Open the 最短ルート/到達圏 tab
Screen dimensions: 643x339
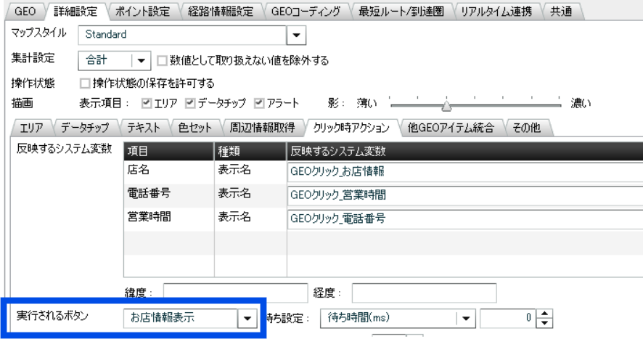(401, 11)
